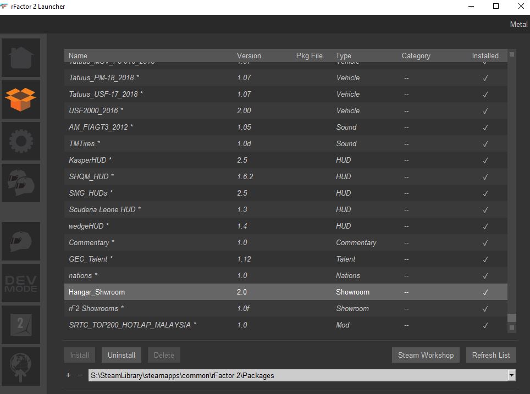Click the globe icon in sidebar

pos(21,367)
